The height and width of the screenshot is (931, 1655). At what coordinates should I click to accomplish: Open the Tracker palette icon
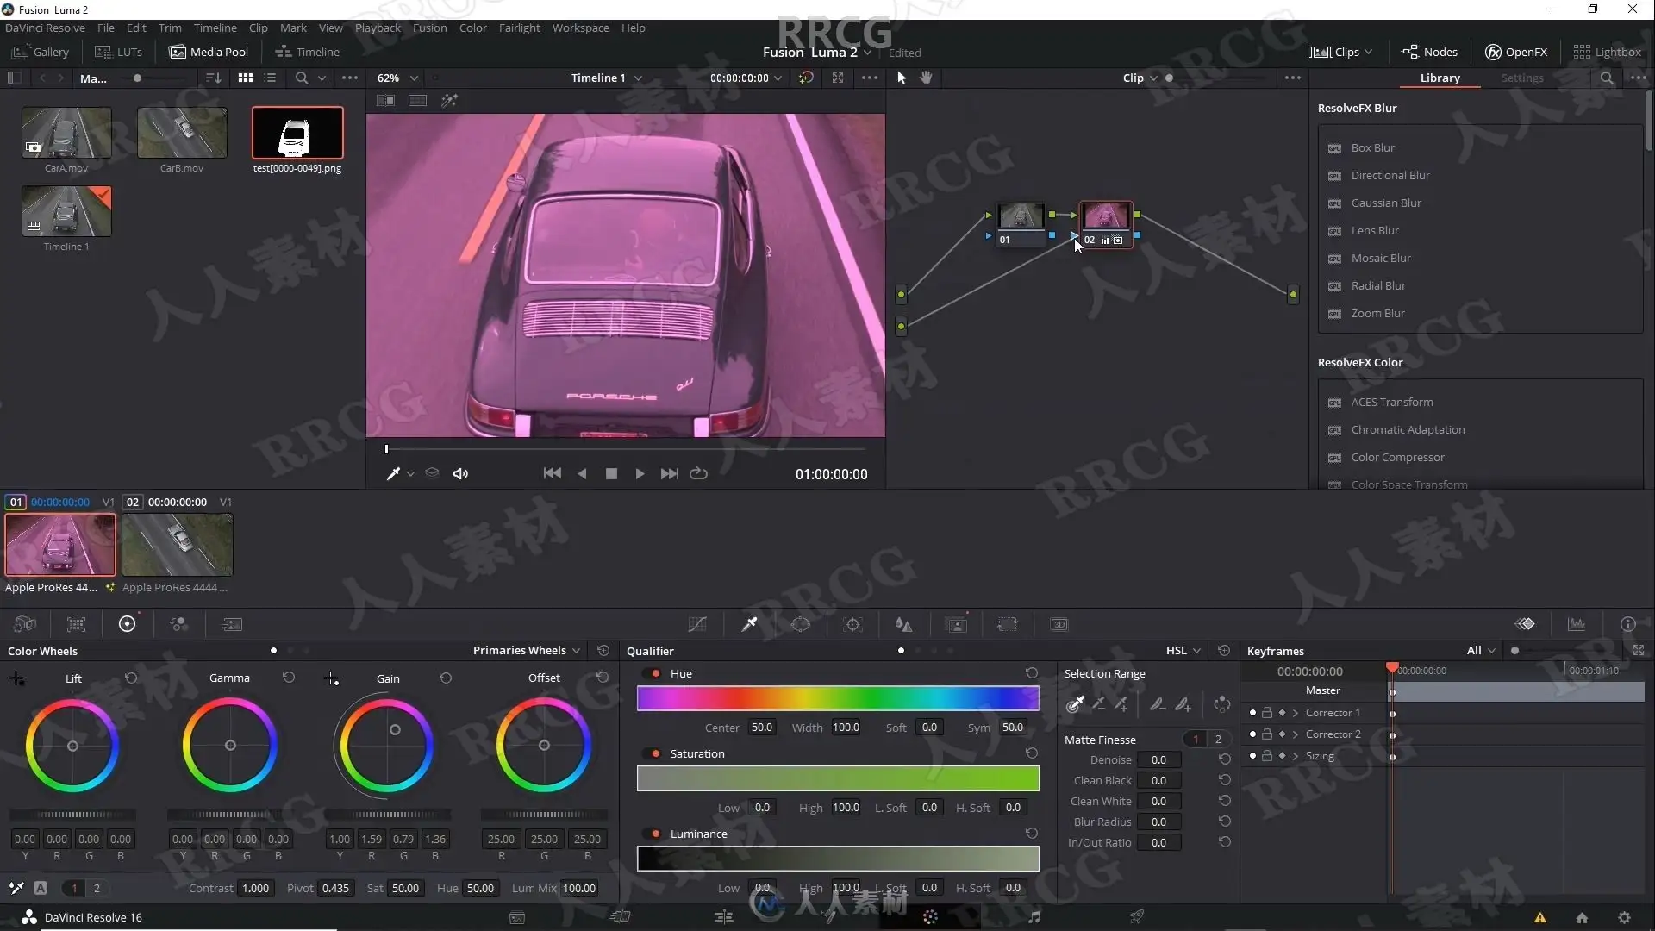click(x=853, y=624)
